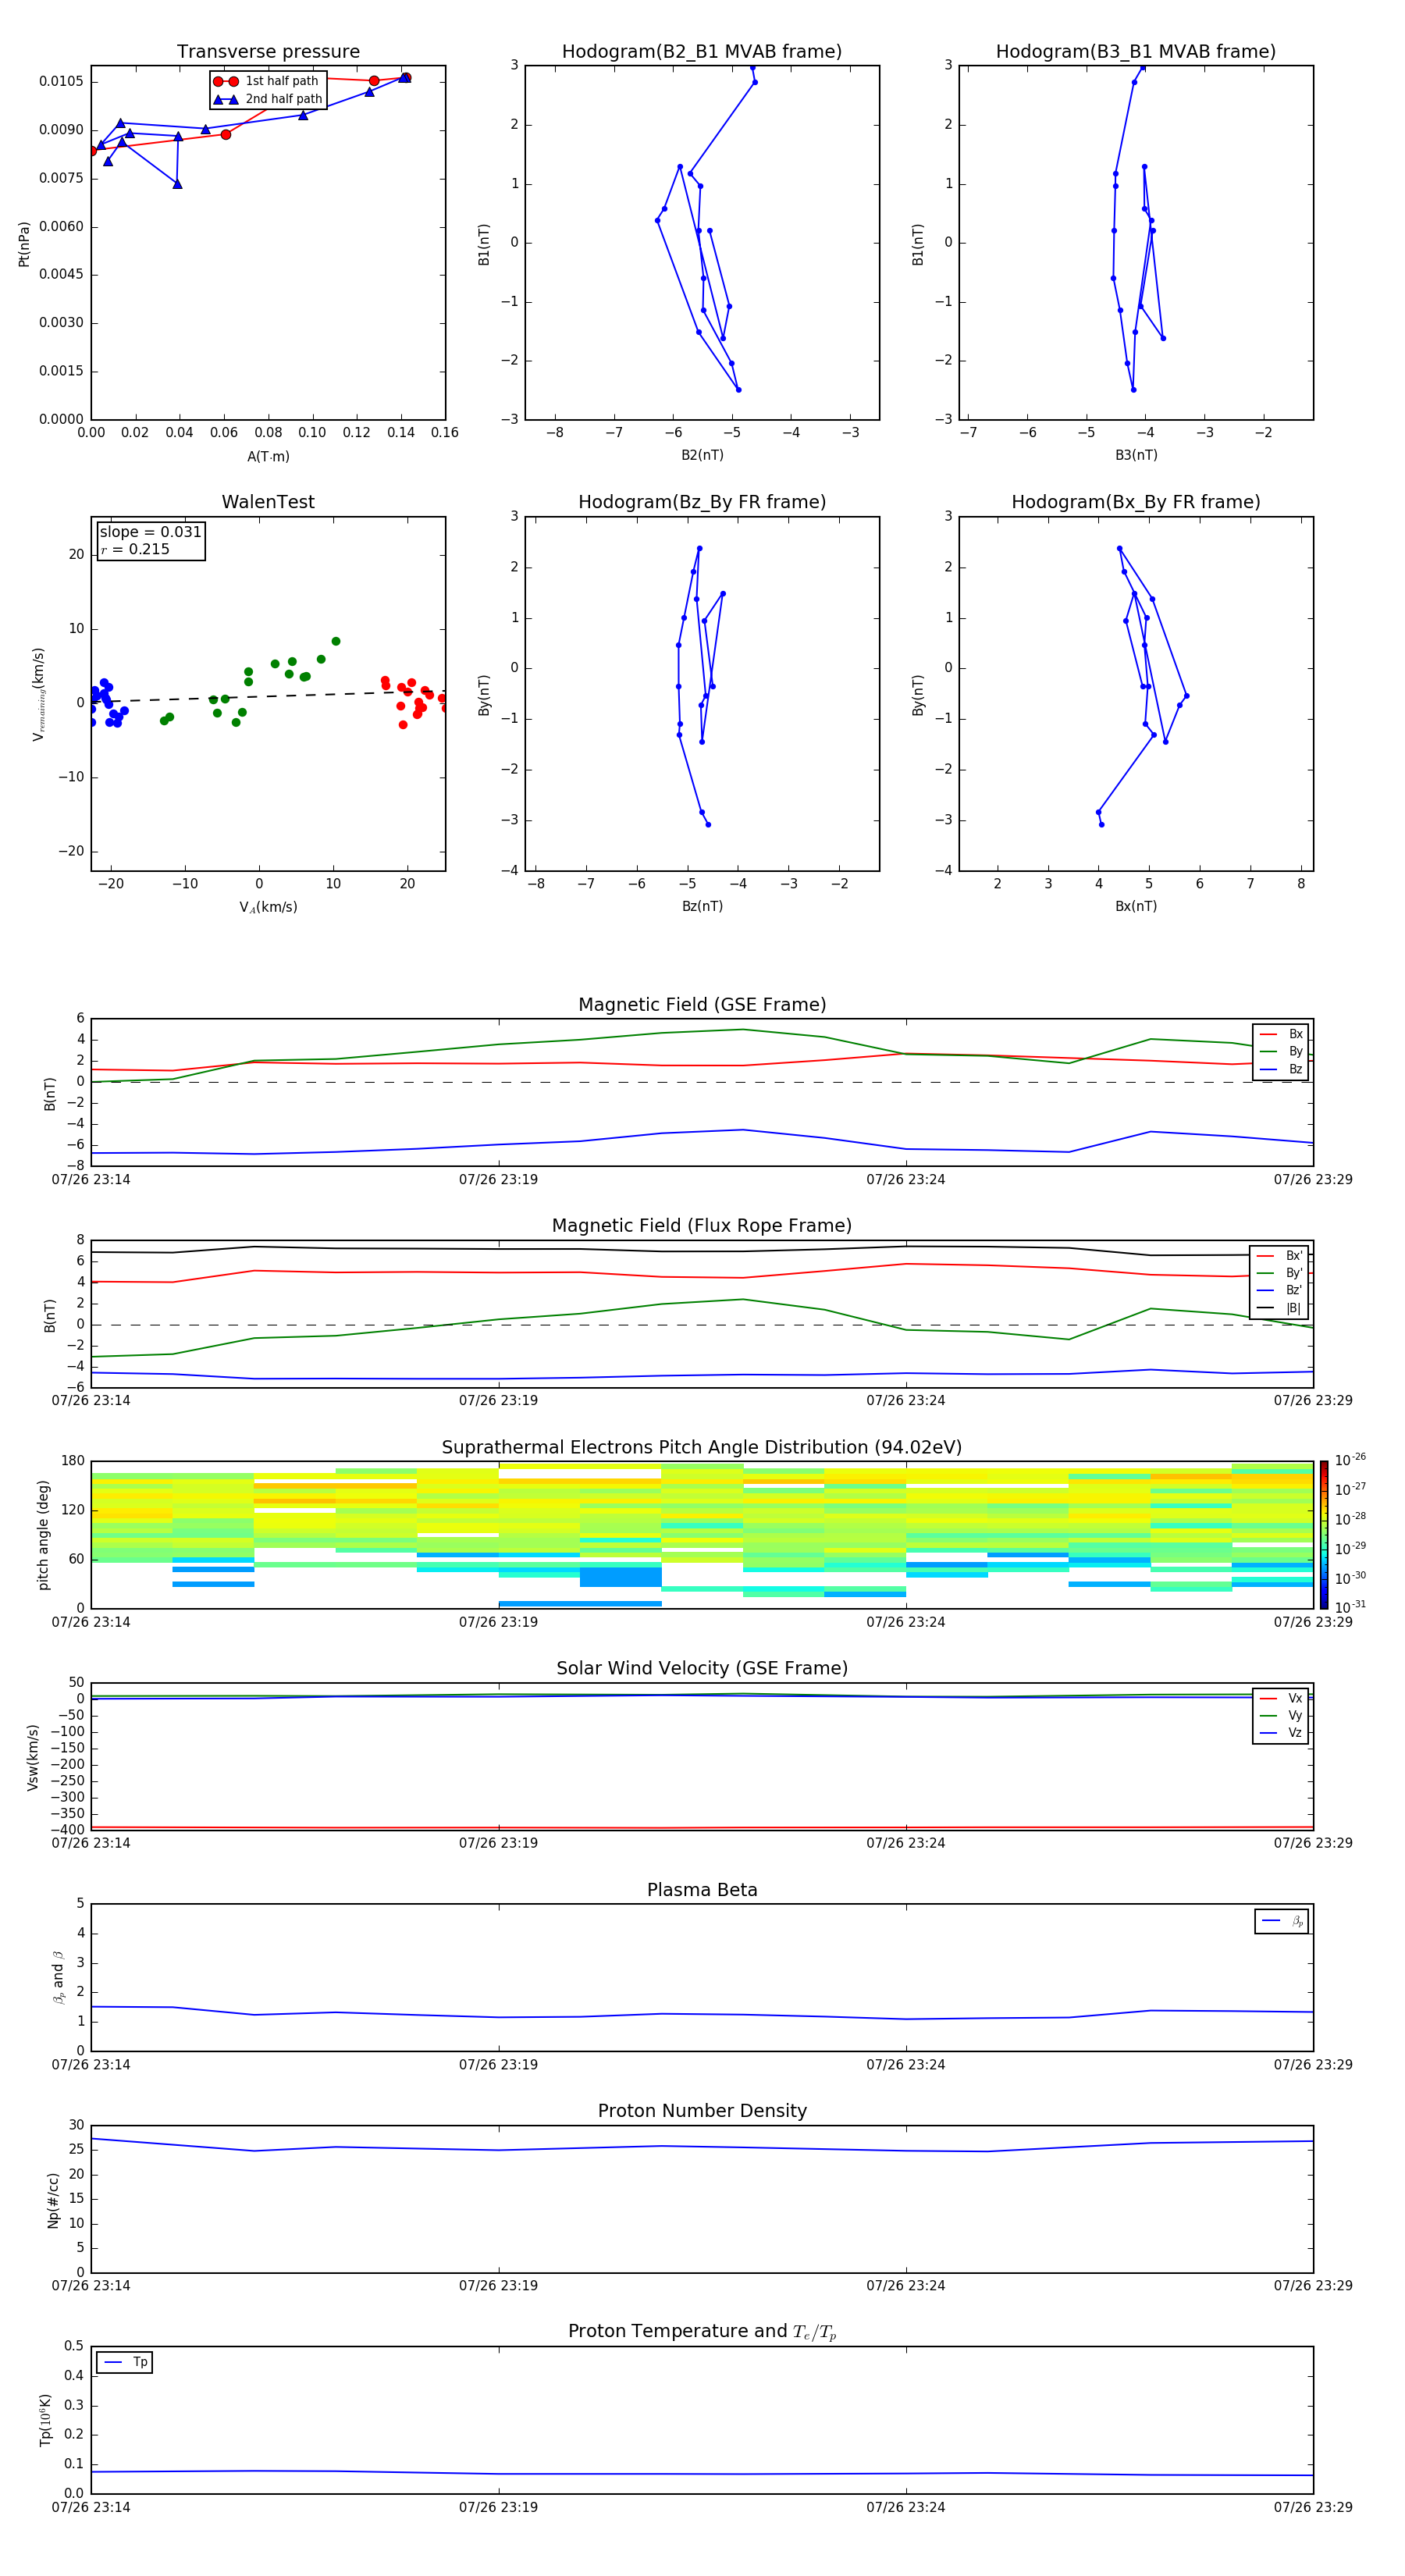
Task: Click the Bz entry in GSE magnetic legend
Action: click(x=1281, y=1070)
